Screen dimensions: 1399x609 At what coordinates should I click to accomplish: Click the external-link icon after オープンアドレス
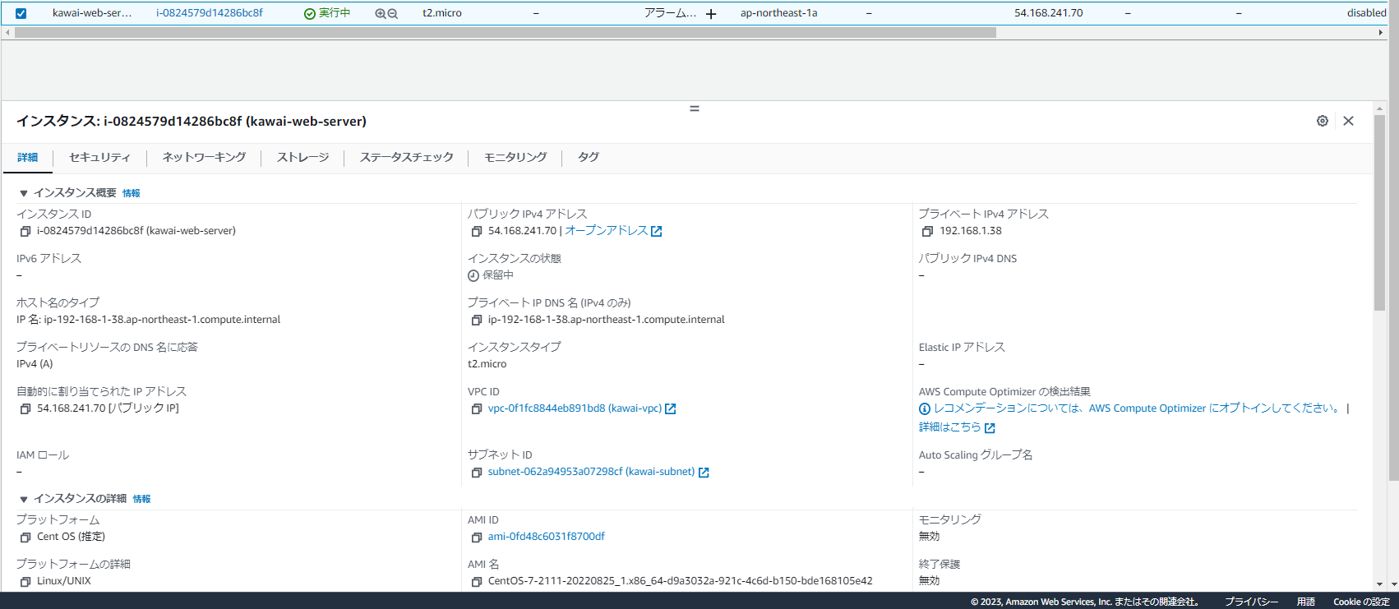click(x=657, y=232)
